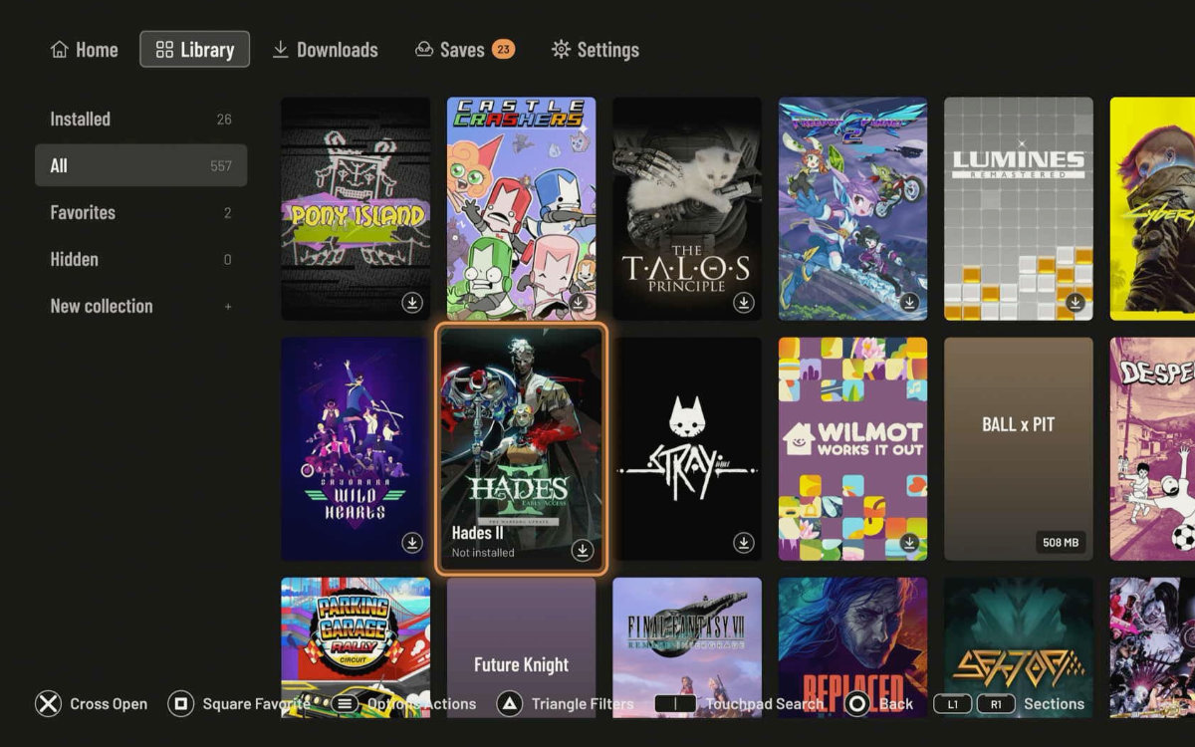The width and height of the screenshot is (1195, 747).
Task: Select the Sektori game cover
Action: point(1019,647)
